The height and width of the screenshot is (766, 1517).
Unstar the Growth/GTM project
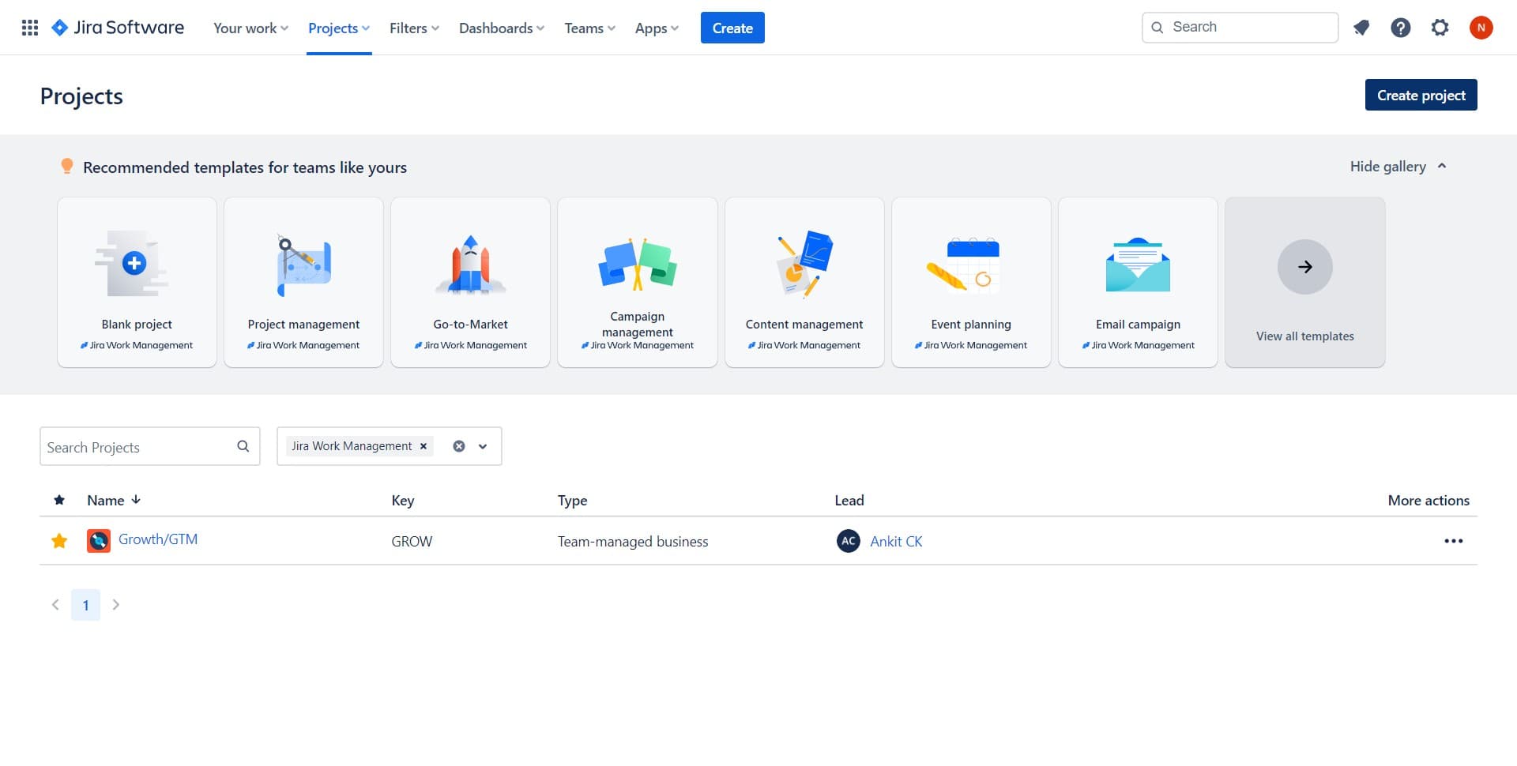coord(59,541)
